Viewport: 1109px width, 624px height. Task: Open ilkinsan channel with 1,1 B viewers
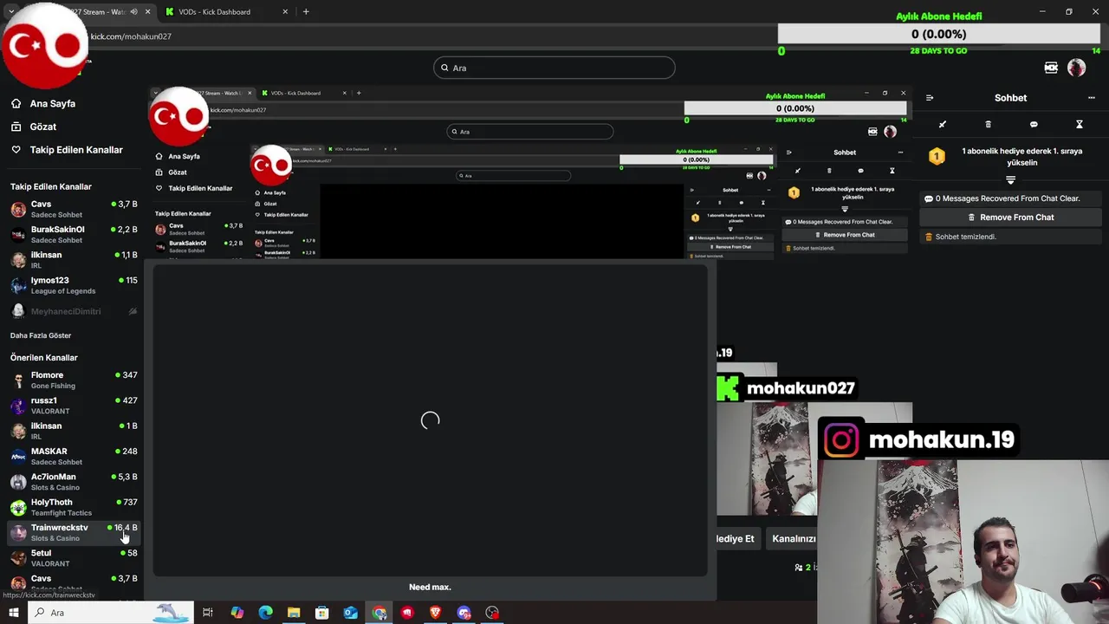pyautogui.click(x=74, y=260)
